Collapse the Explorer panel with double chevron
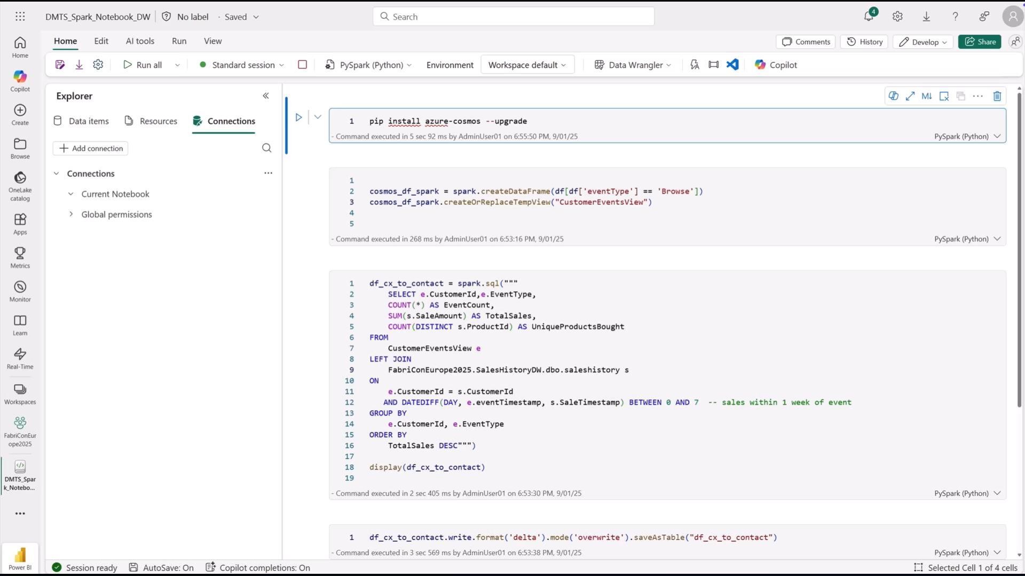Viewport: 1025px width, 576px height. pyautogui.click(x=266, y=96)
